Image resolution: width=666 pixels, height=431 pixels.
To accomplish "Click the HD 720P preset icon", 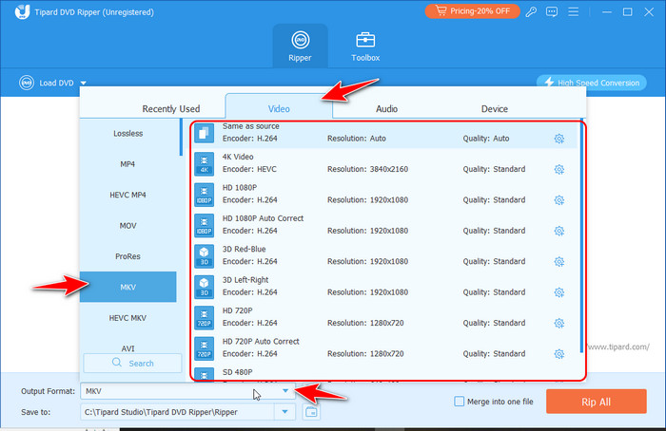I will coord(204,318).
